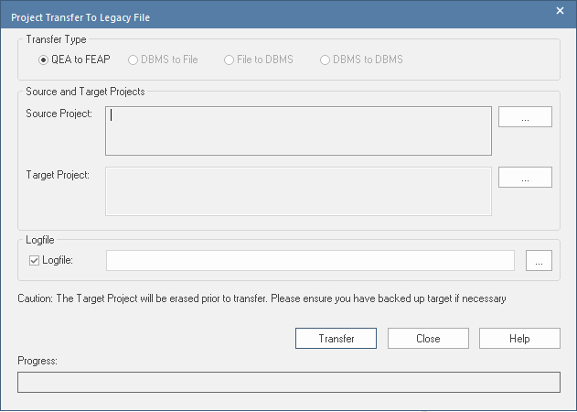Toggle the Logfile checkbox
The width and height of the screenshot is (577, 412).
click(x=36, y=261)
